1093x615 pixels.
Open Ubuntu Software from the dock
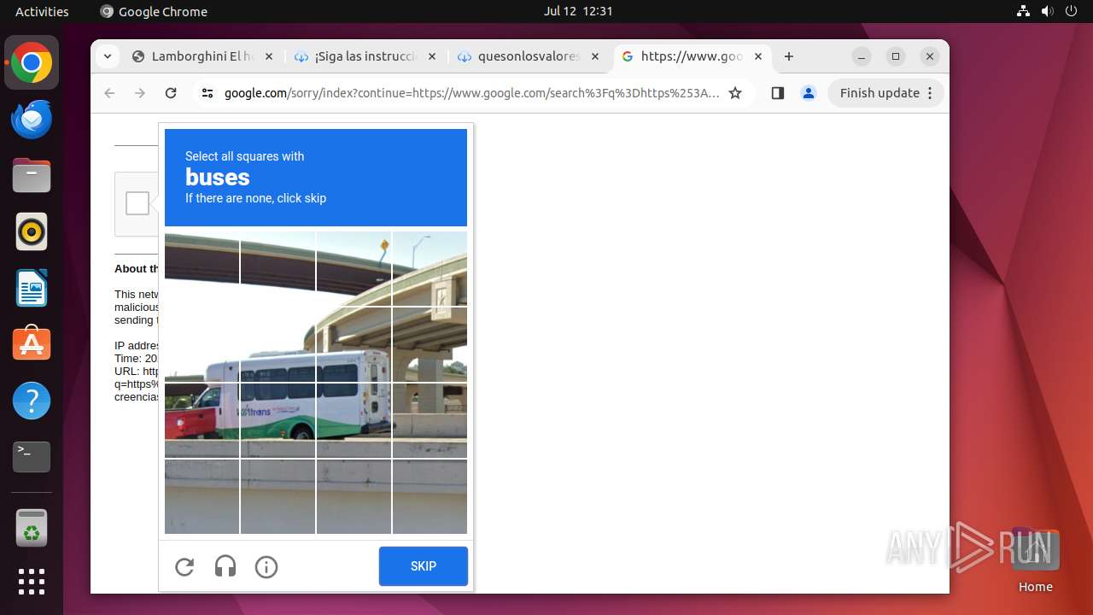click(32, 344)
